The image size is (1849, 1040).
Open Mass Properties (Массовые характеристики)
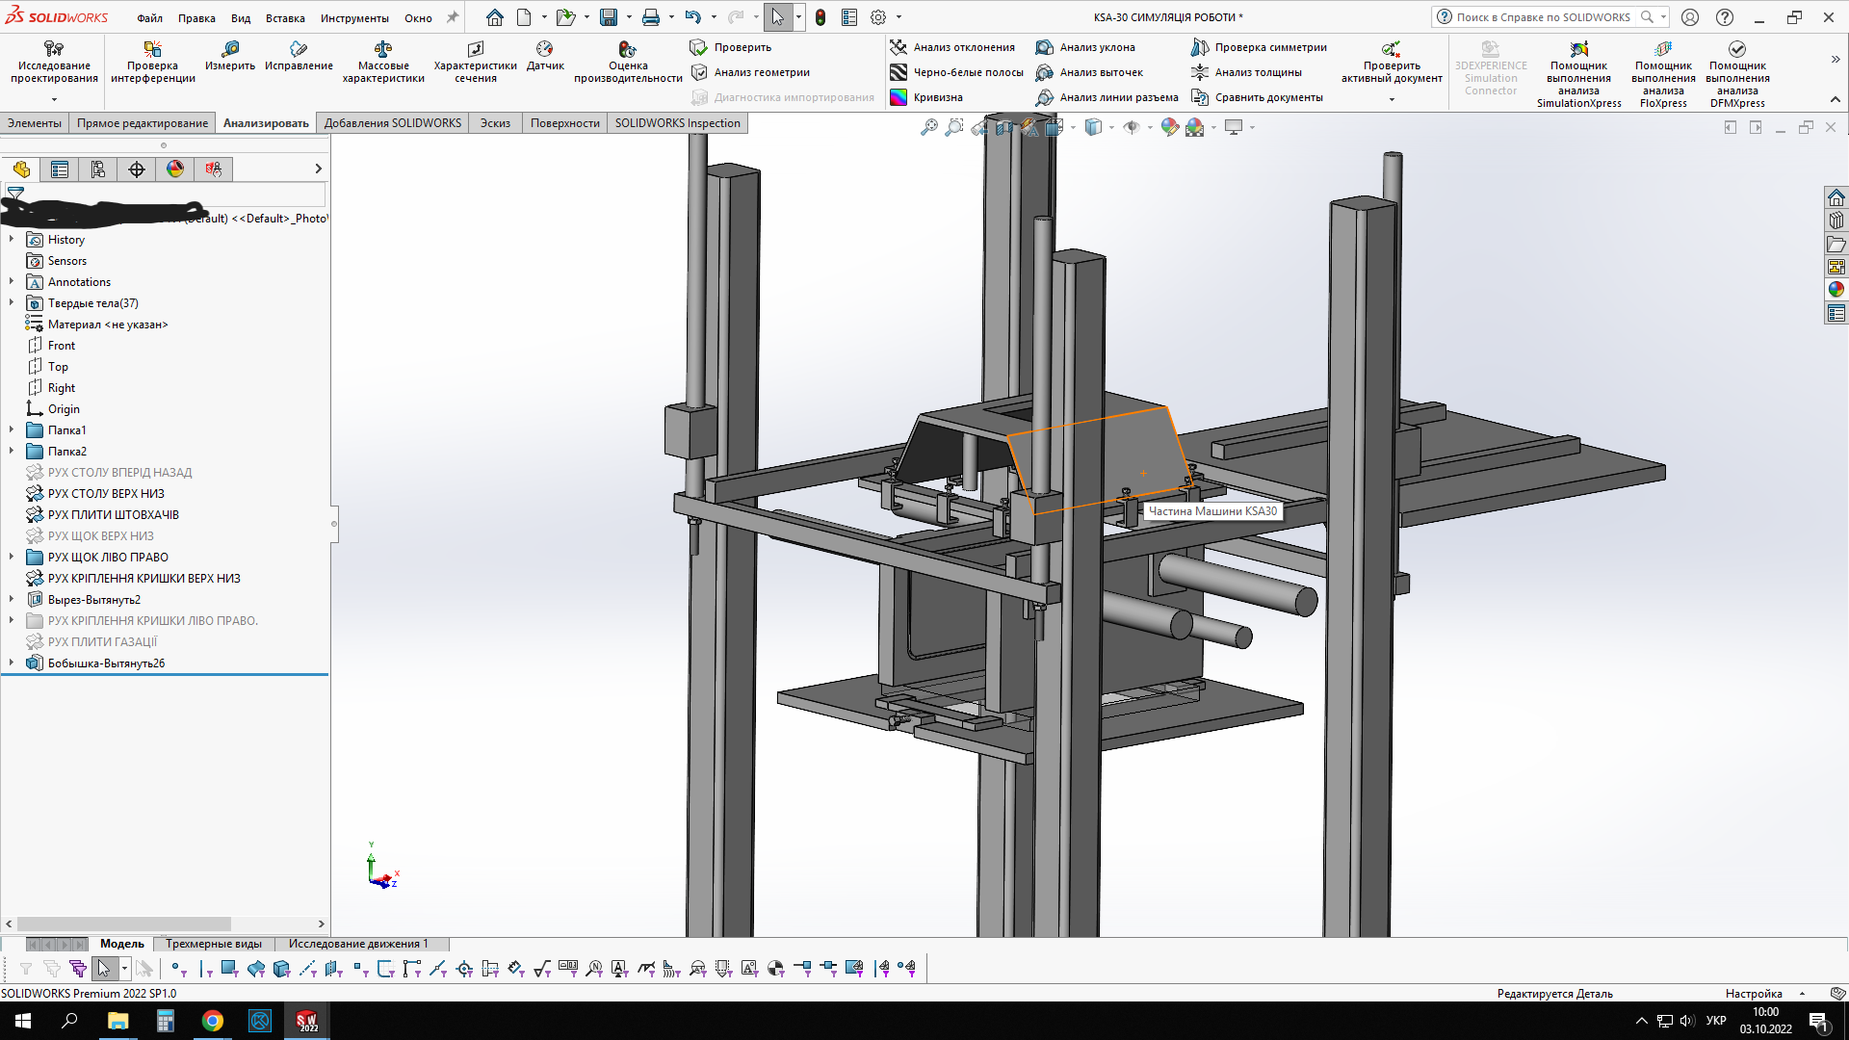[x=383, y=62]
